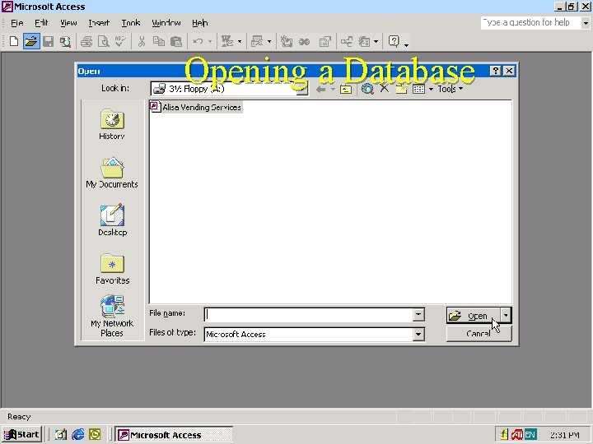Image resolution: width=593 pixels, height=444 pixels.
Task: Click the Properties toolbar icon
Action: [325, 41]
